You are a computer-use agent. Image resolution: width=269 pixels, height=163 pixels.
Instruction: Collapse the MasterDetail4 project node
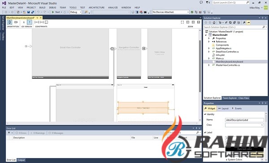[x=206, y=35]
